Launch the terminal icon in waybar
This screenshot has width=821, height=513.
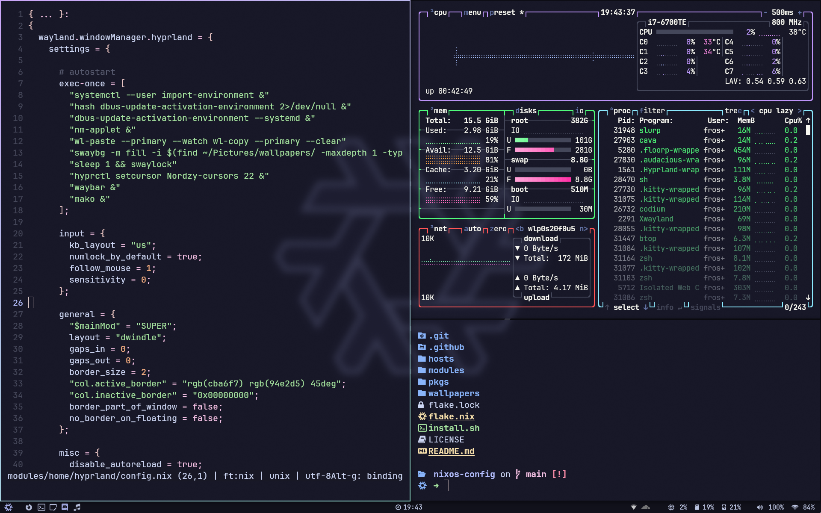click(41, 507)
